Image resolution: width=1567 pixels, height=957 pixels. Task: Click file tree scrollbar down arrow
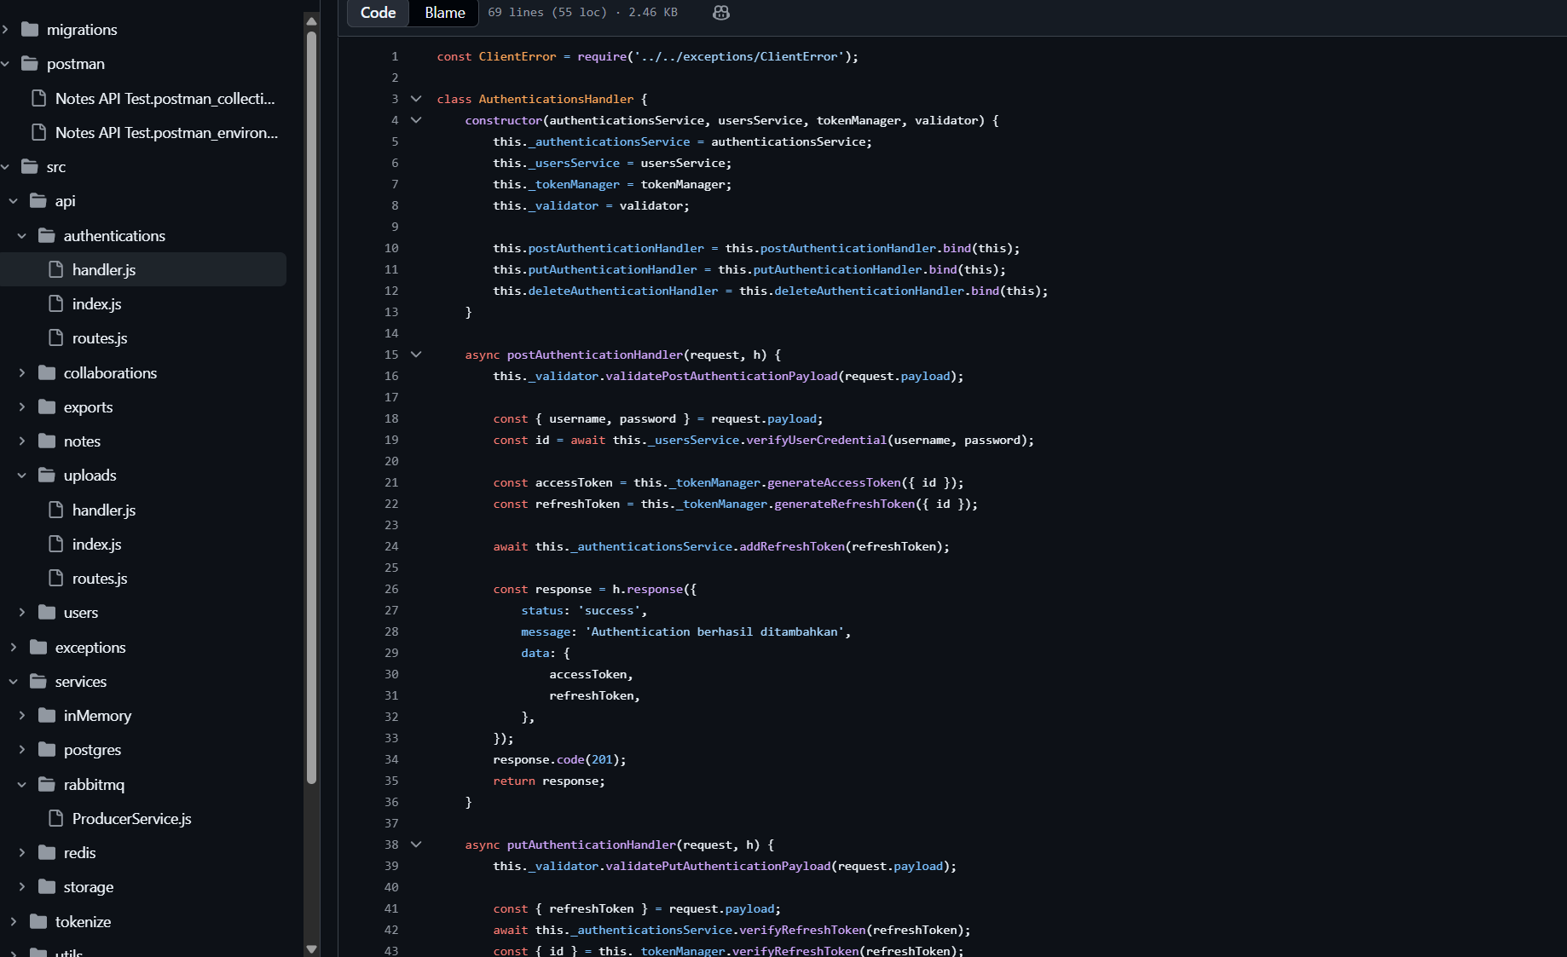click(311, 948)
